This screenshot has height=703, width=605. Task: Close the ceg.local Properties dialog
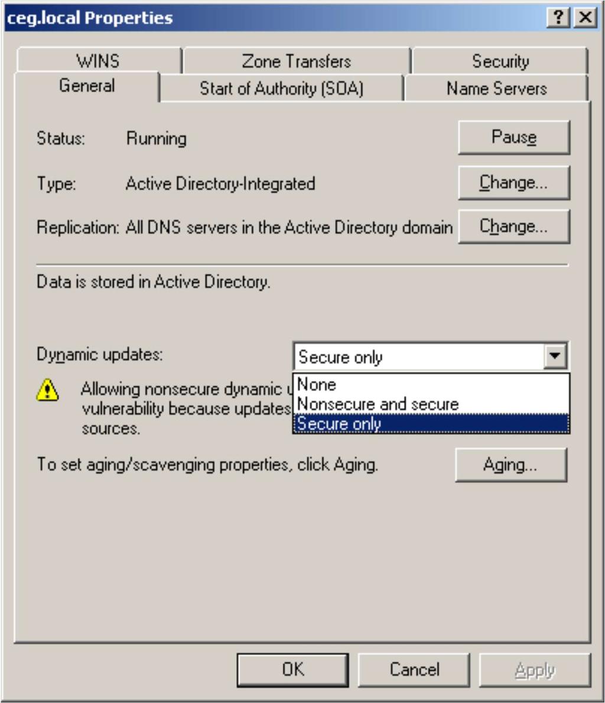(x=586, y=18)
